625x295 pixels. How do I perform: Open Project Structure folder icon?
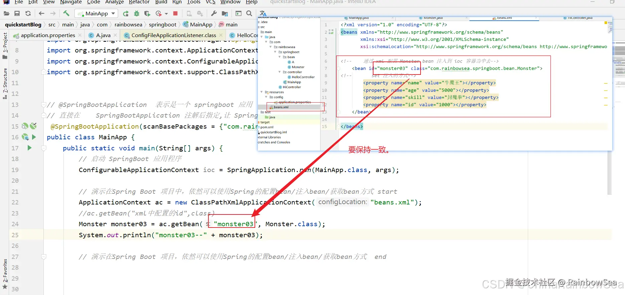[225, 14]
